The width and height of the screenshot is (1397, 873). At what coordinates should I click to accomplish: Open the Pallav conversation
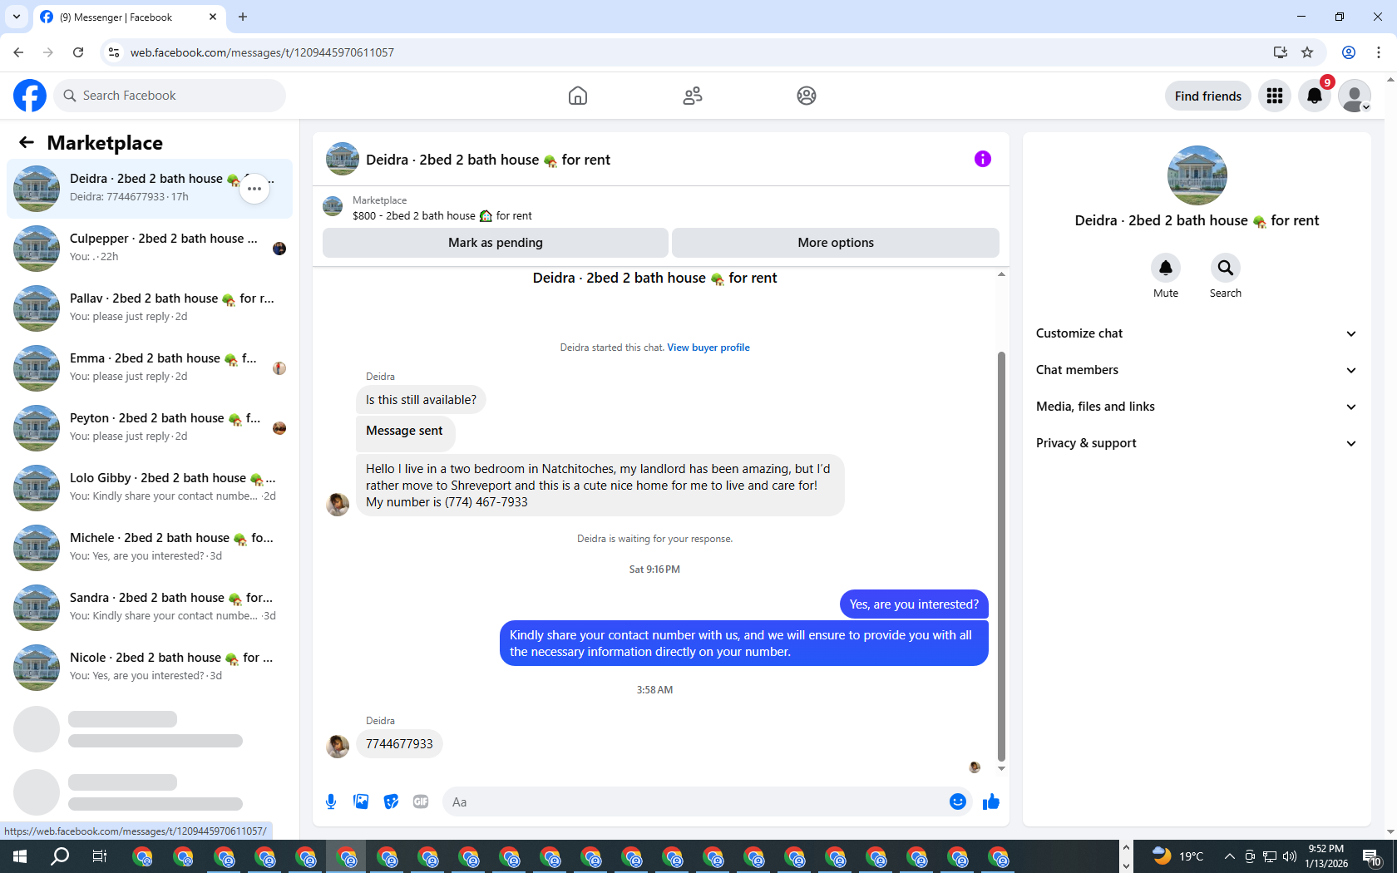pyautogui.click(x=150, y=308)
